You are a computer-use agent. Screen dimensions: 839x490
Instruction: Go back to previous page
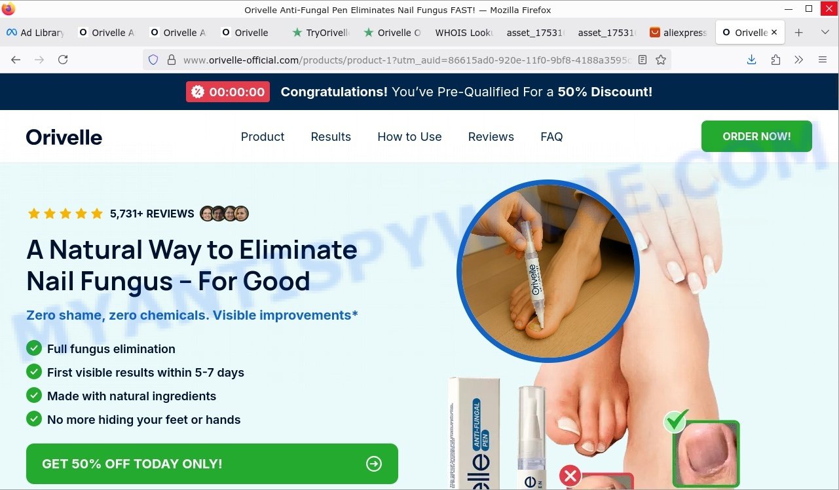(16, 60)
